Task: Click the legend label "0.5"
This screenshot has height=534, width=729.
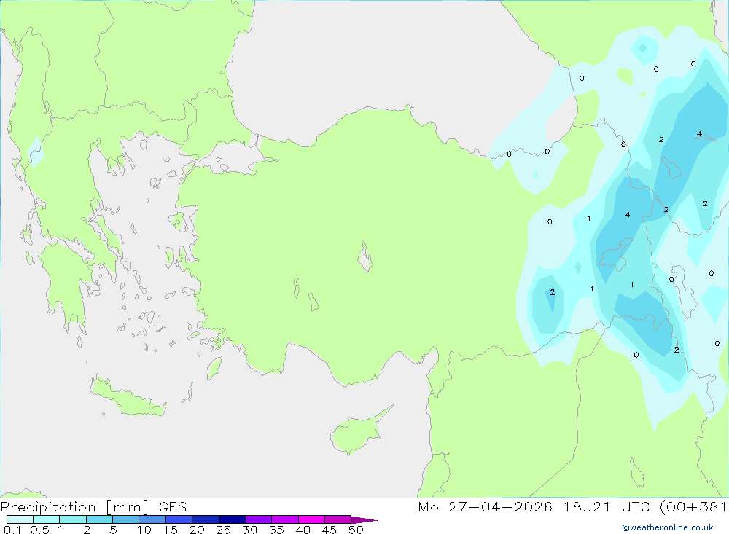Action: point(40,530)
